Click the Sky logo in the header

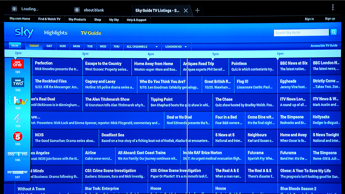point(24,32)
